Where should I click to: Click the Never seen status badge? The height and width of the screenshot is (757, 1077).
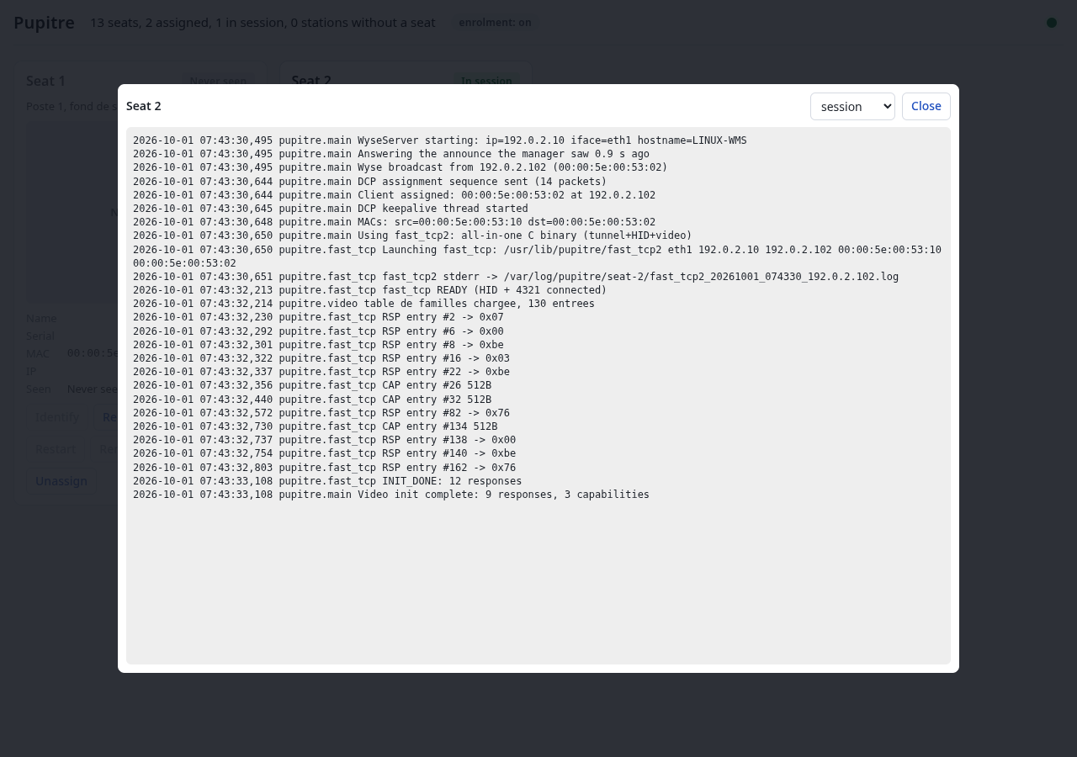click(x=218, y=82)
